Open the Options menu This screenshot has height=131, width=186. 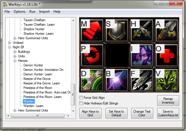tap(20, 12)
